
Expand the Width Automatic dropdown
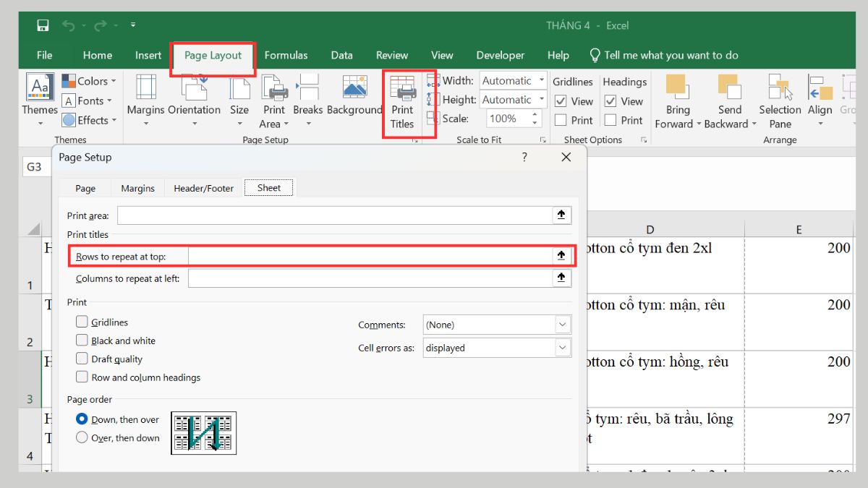click(541, 81)
